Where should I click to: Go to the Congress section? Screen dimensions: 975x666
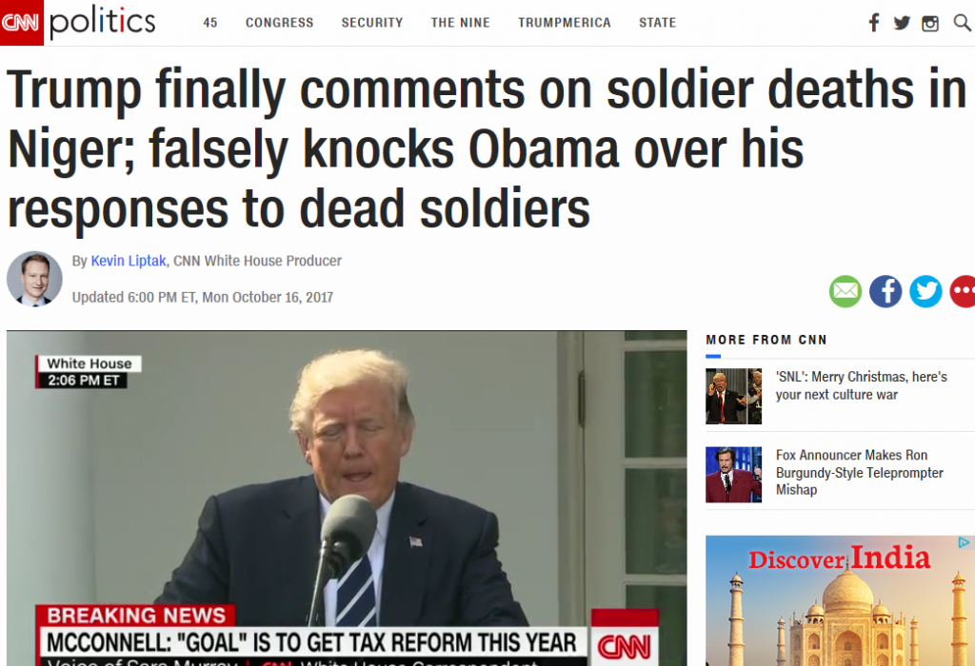click(279, 23)
